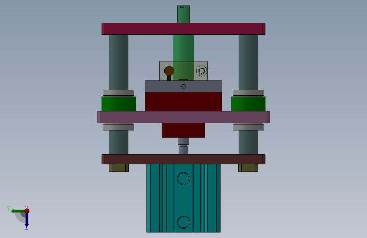Select green shaft section below top plate
Screen dimensions: 367x238
point(184,48)
